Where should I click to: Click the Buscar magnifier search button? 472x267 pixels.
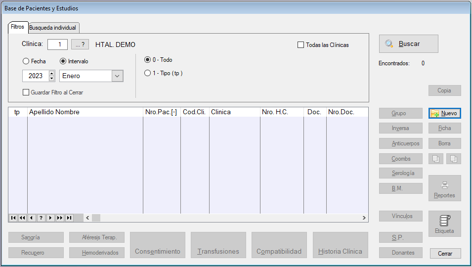(x=408, y=44)
